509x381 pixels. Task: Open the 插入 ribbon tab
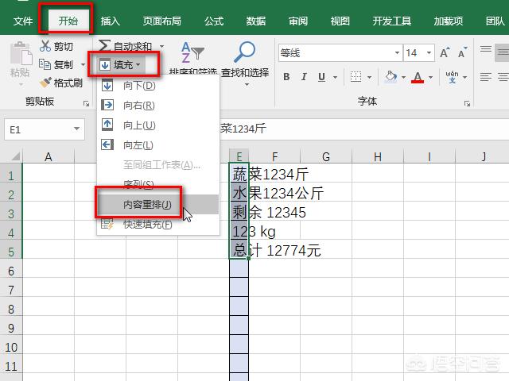point(110,21)
